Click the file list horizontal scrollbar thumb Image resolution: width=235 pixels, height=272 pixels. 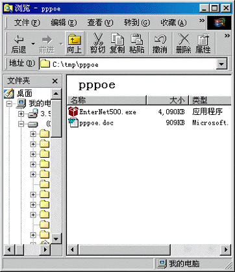(x=125, y=250)
